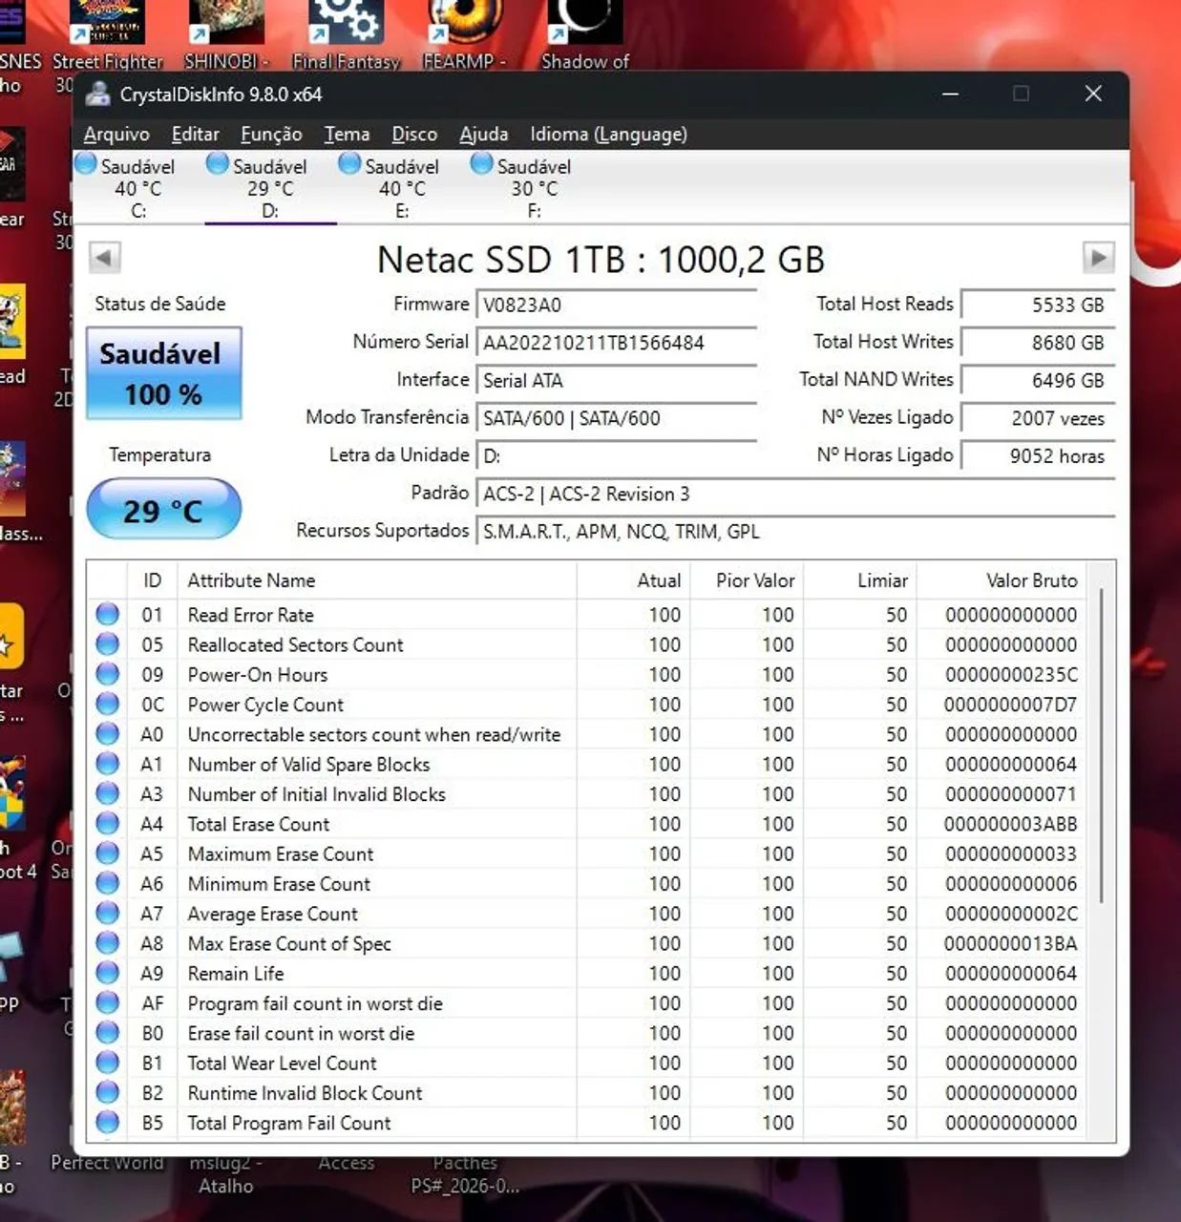Click status icon for Uncorrectable sectors count row

point(107,734)
